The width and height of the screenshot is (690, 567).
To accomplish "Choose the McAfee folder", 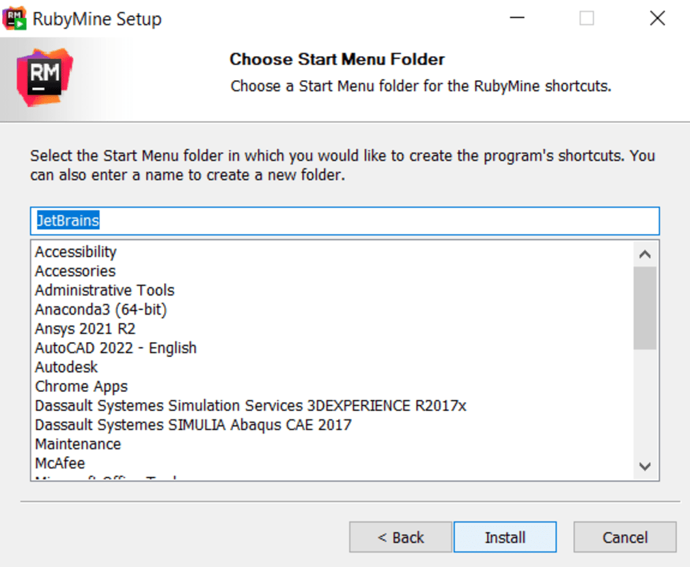I will pyautogui.click(x=60, y=463).
